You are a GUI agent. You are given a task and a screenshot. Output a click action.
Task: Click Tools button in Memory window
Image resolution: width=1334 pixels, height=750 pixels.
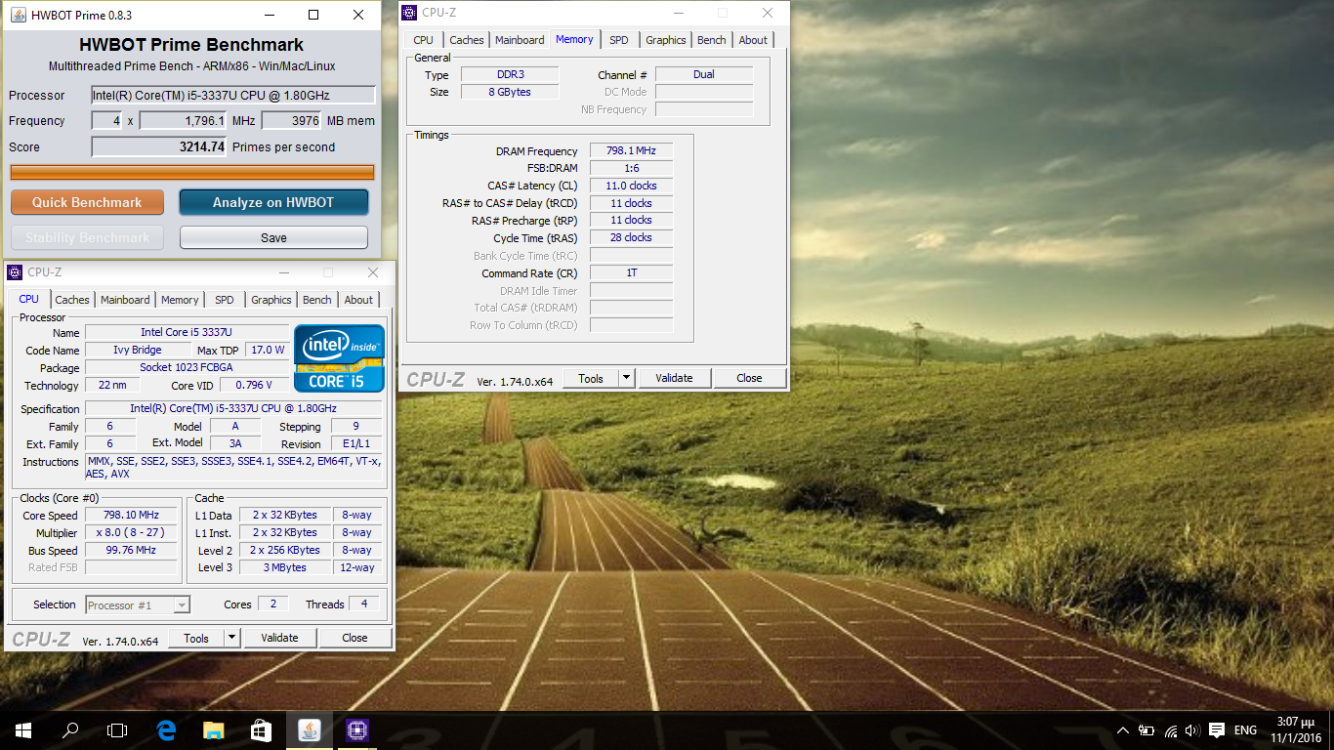[x=591, y=378]
